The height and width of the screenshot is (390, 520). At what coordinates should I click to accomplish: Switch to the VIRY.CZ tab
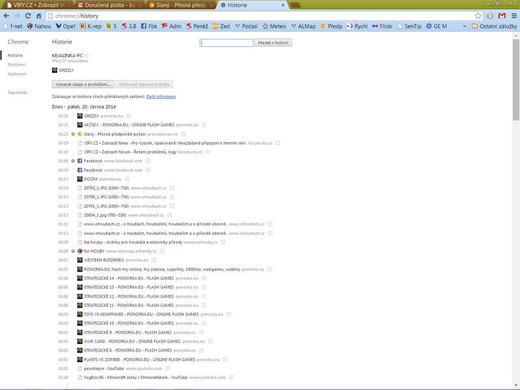pos(32,5)
